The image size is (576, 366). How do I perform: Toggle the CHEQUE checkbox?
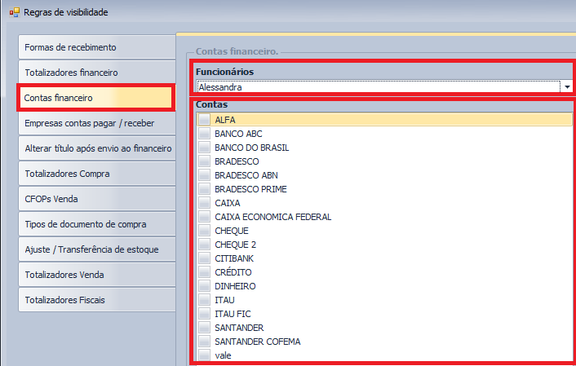[204, 231]
